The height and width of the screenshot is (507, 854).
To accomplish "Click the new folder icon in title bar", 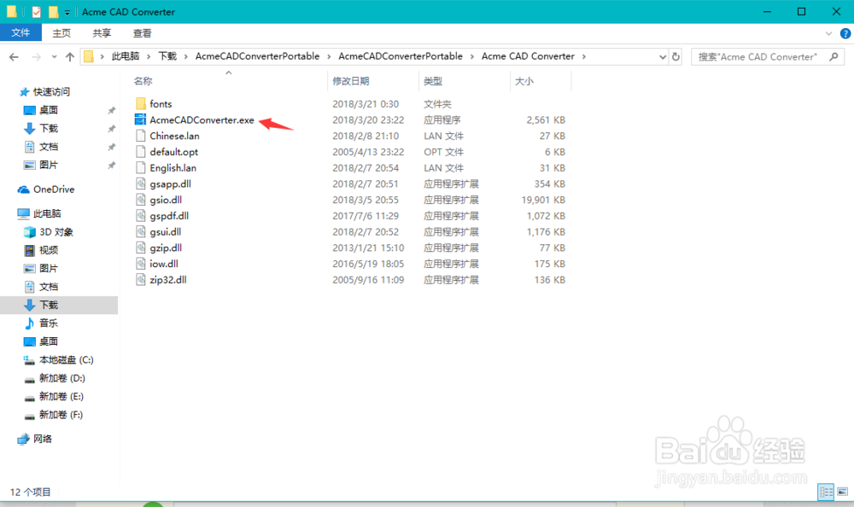I will pos(53,11).
